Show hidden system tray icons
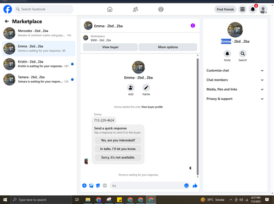This screenshot has height=204, width=274. tap(231, 200)
